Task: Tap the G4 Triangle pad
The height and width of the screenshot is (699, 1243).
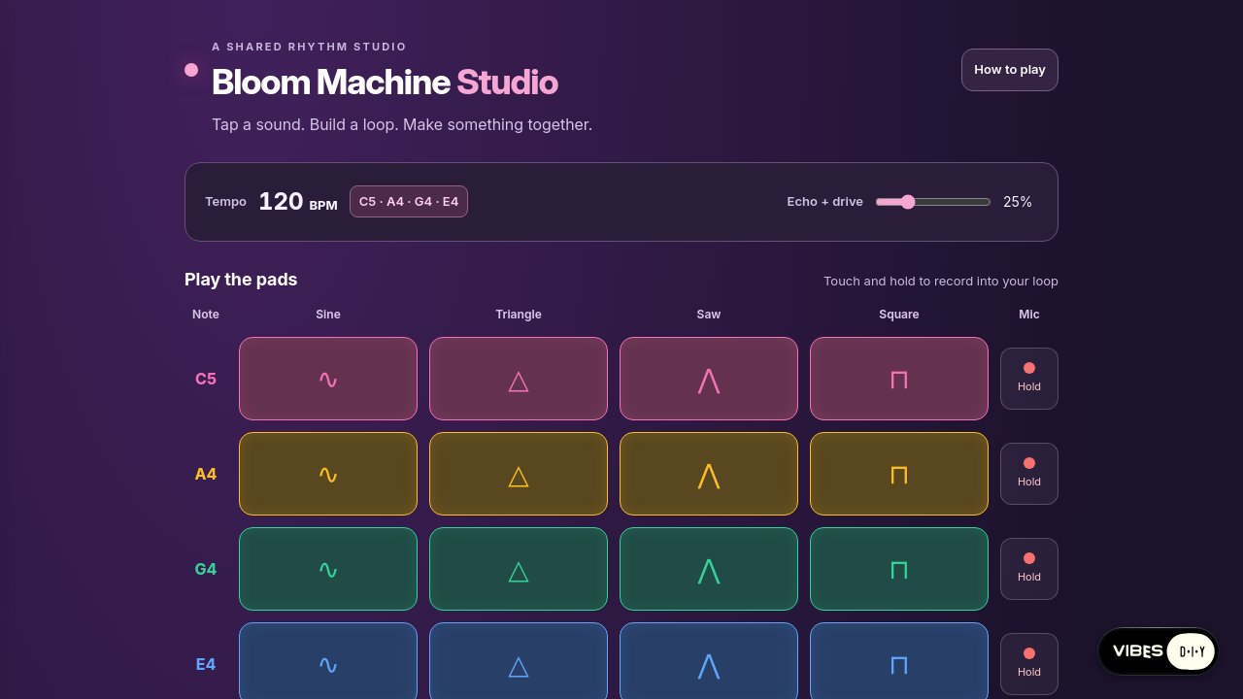Action: (519, 569)
